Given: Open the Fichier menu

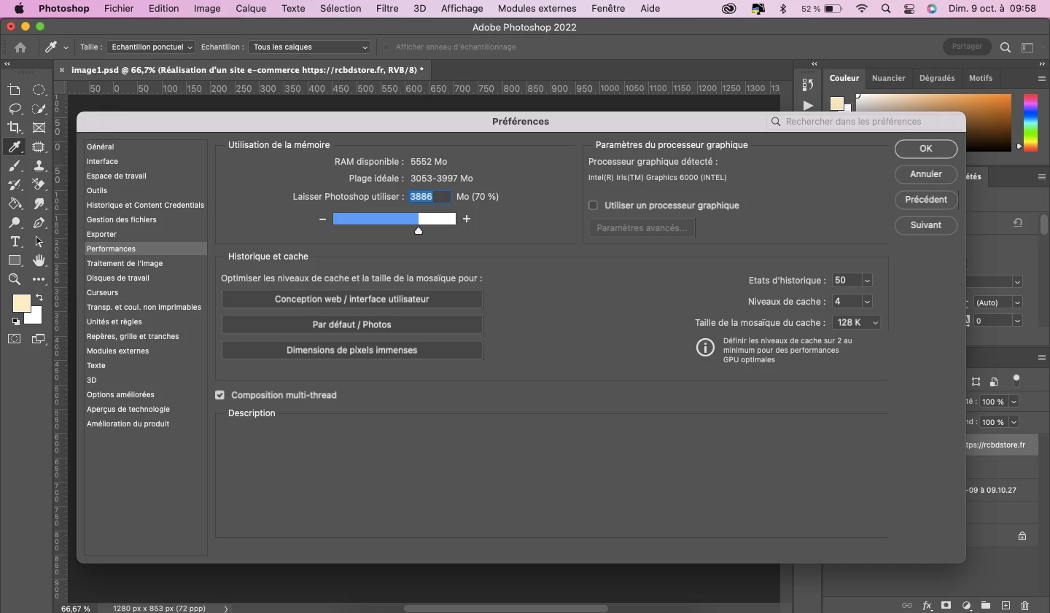Looking at the screenshot, I should click(x=119, y=9).
